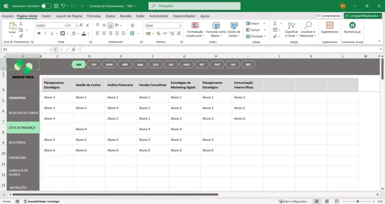Toggle bold (N) formatting
The height and width of the screenshot is (204, 385).
coord(39,33)
